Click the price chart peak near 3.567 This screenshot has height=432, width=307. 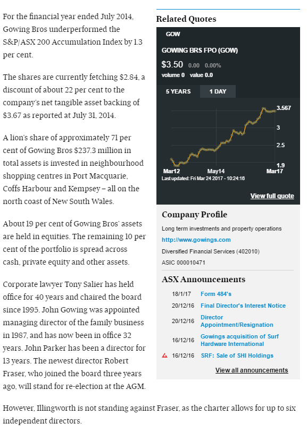(264, 108)
